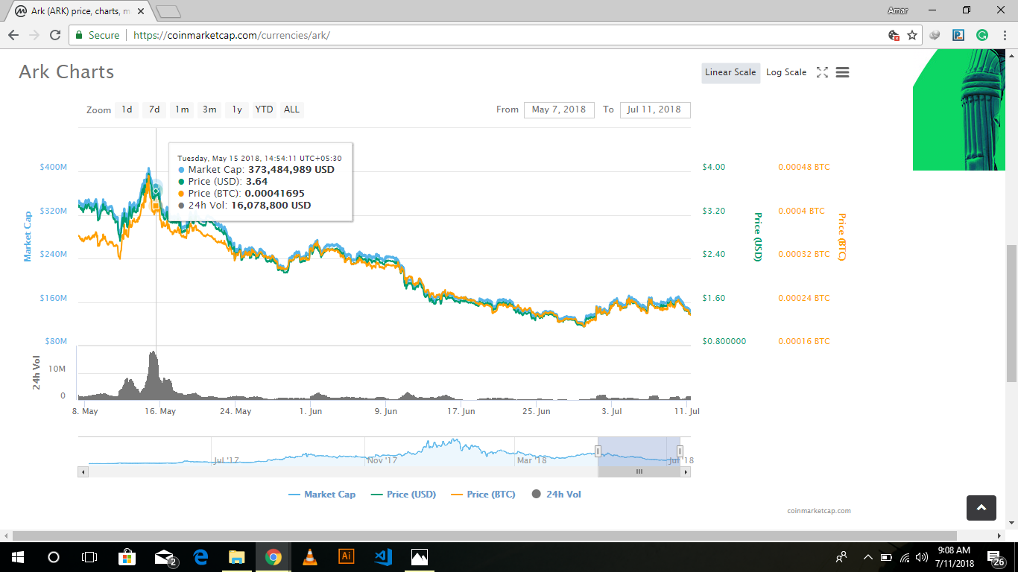The width and height of the screenshot is (1018, 572).
Task: View site security info via Secure padlock
Action: (97, 35)
